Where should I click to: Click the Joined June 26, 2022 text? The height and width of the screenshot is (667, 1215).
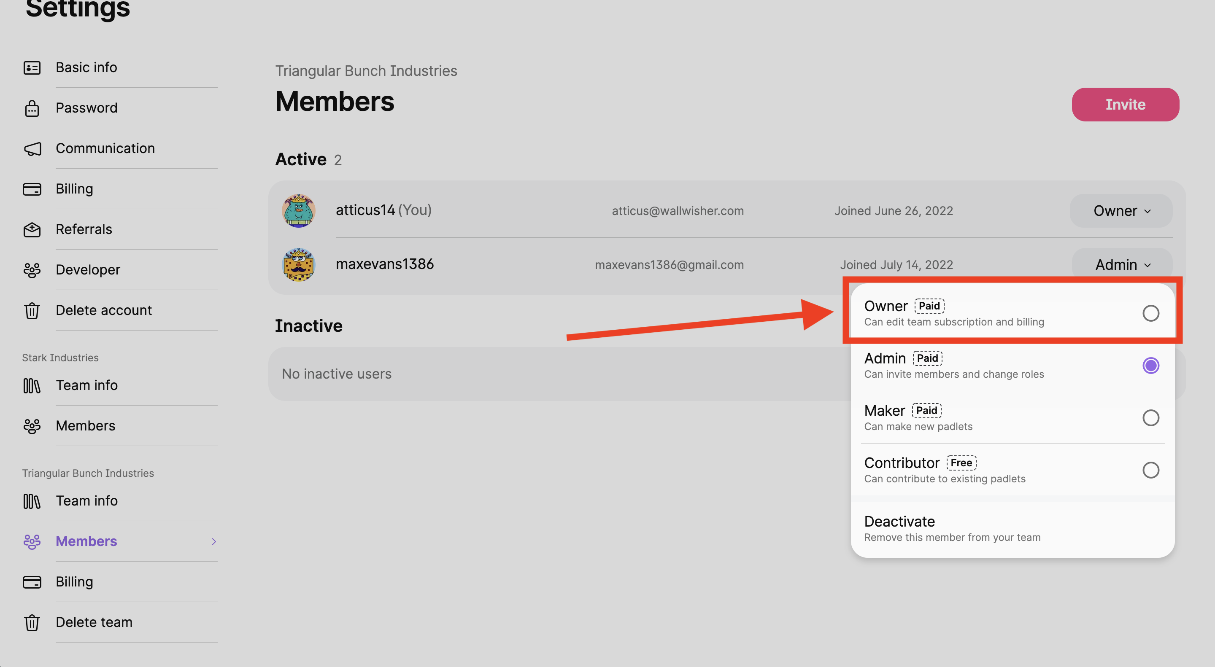tap(894, 211)
